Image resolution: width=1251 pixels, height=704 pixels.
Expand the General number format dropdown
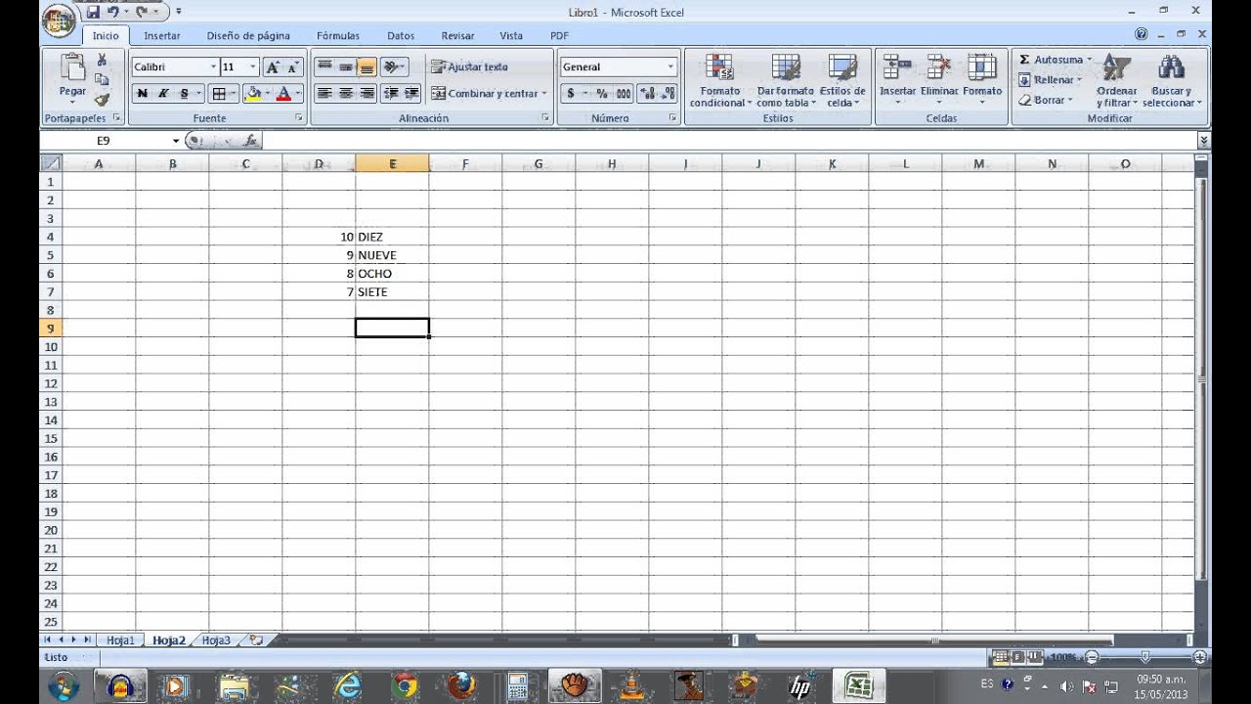coord(670,66)
